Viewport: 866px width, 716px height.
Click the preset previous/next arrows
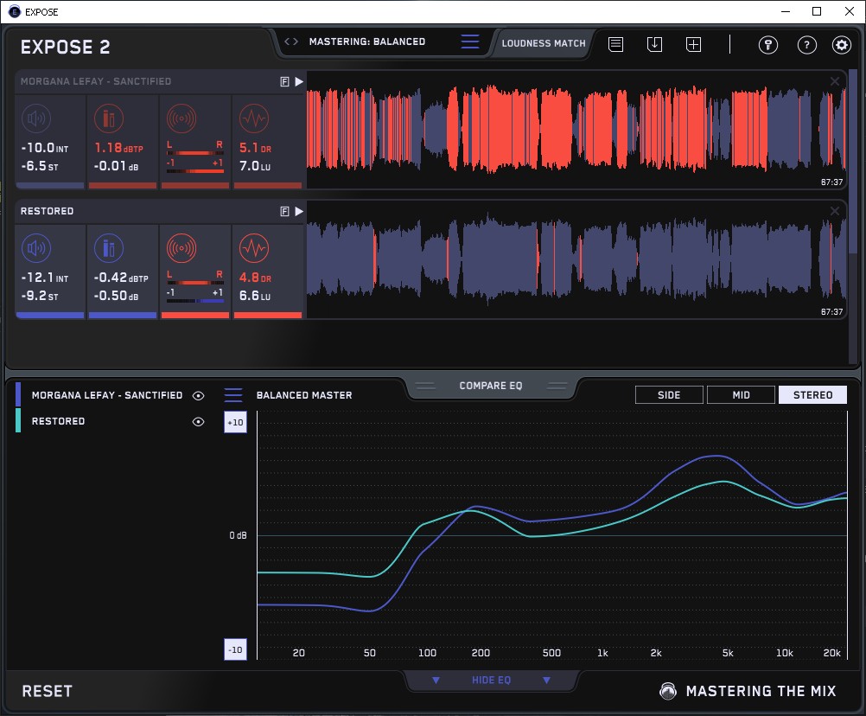click(x=291, y=42)
